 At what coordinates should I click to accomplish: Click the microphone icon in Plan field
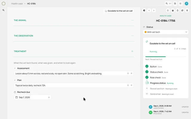[x=128, y=85]
